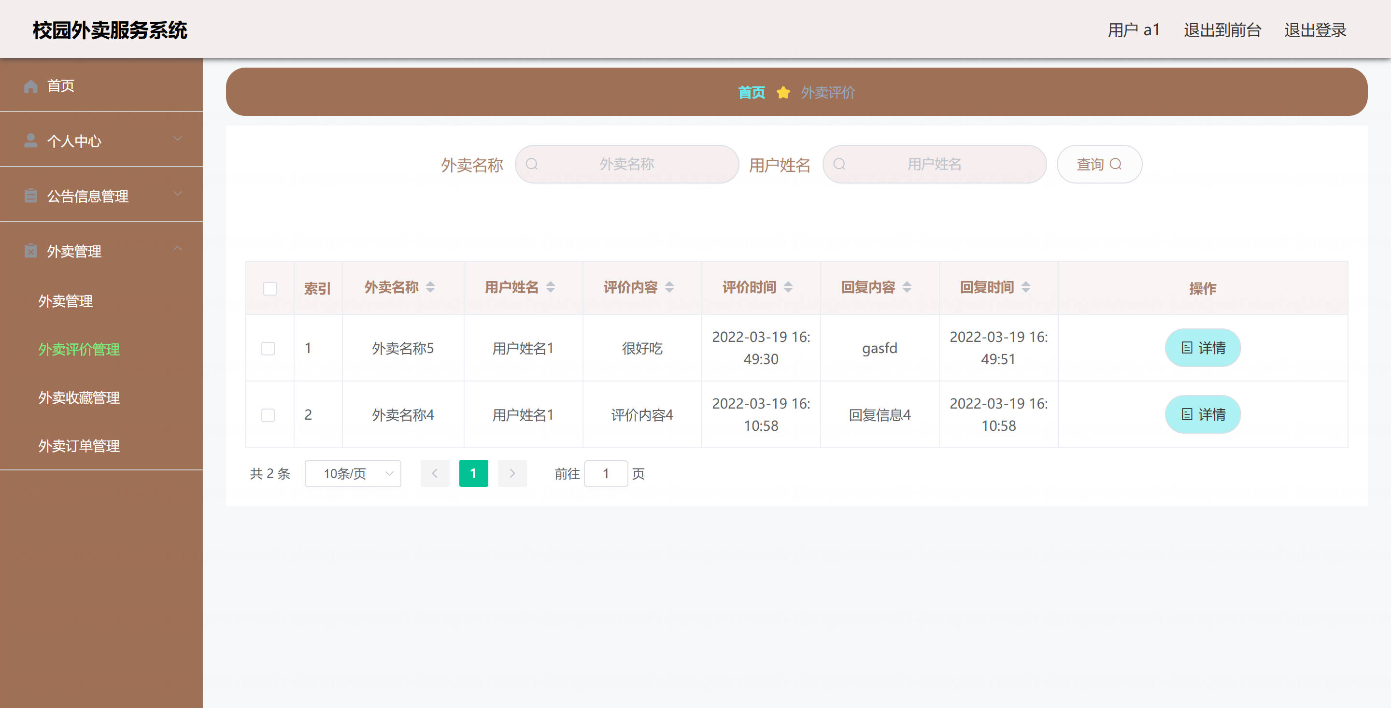Click 评价时间 cell 2022-03-19 16:49:30
The image size is (1391, 708).
tap(761, 348)
